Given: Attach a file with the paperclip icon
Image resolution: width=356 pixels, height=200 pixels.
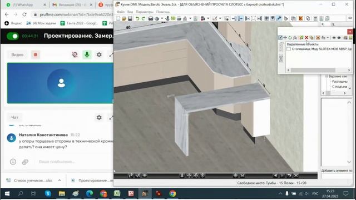Looking at the screenshot, I should (25, 162).
